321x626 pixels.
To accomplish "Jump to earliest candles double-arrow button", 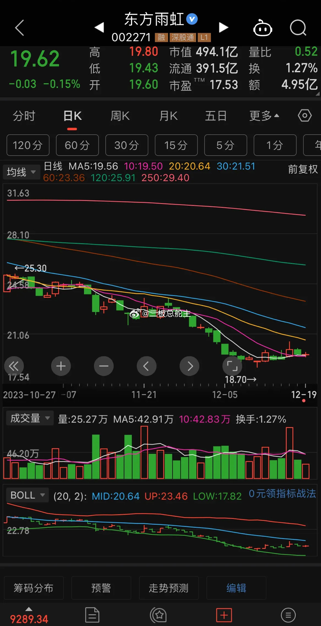I will coord(14,366).
